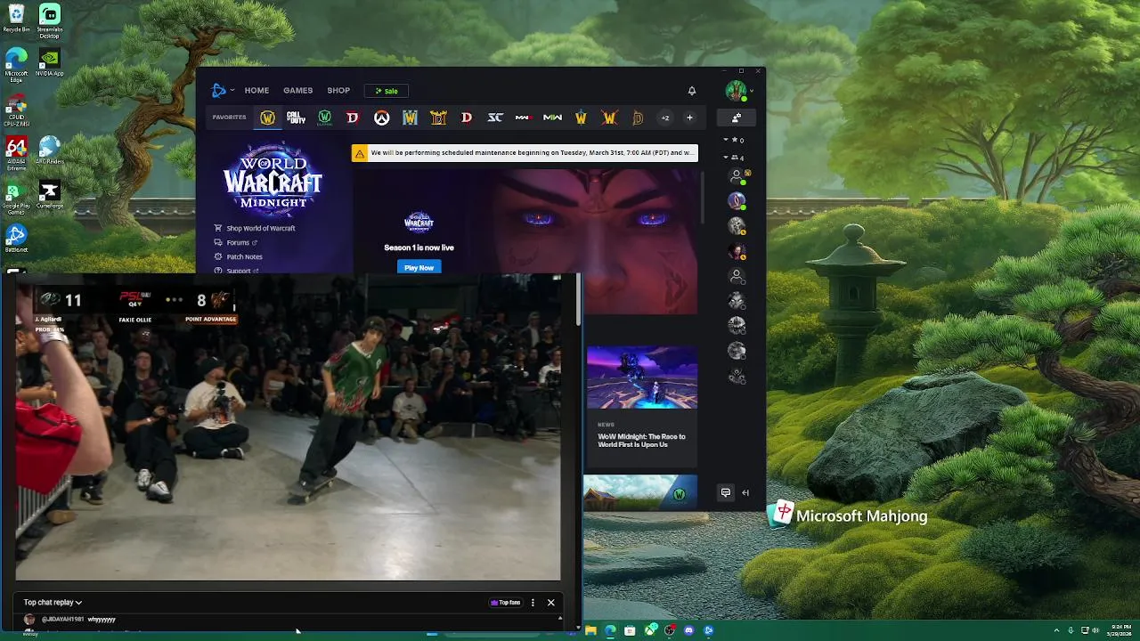Open Battle.net notifications bell

click(691, 91)
